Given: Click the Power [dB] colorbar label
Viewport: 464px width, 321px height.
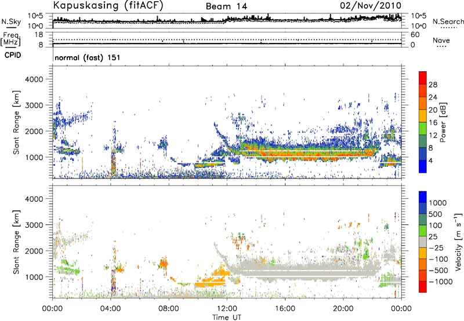Looking at the screenshot, I should (443, 122).
